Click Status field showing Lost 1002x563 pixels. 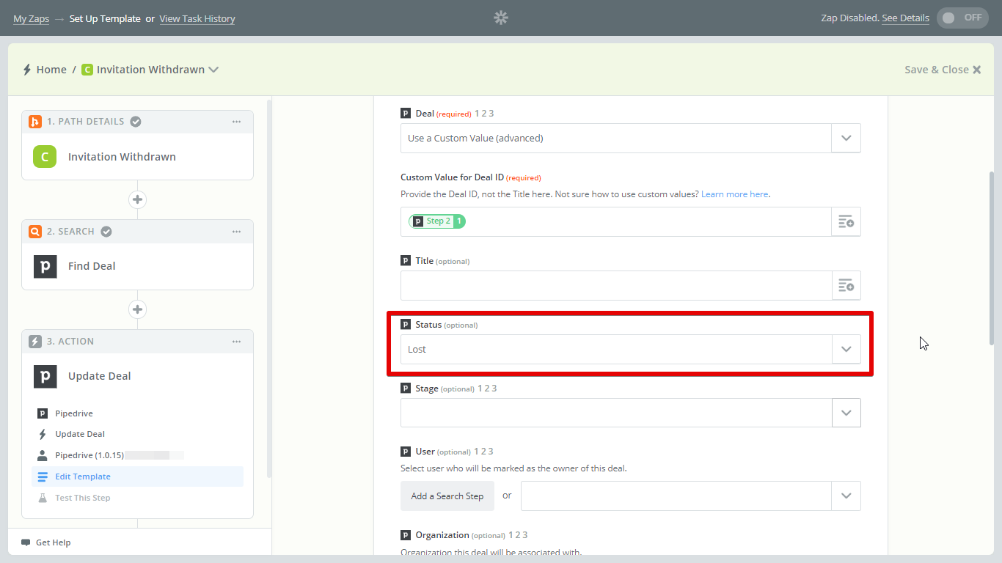pos(616,349)
